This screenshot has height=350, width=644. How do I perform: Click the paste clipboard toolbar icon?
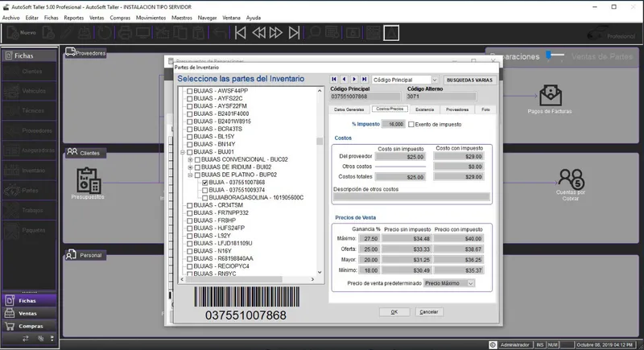point(198,33)
